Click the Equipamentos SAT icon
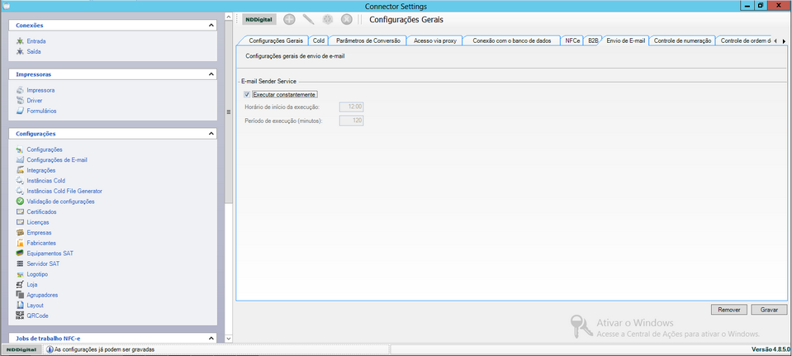The image size is (792, 356). click(20, 253)
